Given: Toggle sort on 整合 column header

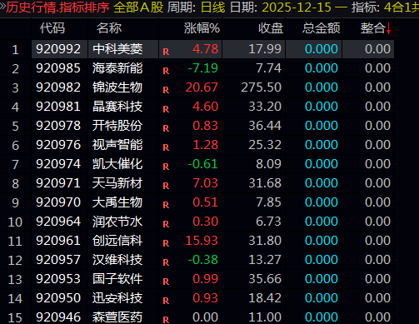Looking at the screenshot, I should (376, 28).
